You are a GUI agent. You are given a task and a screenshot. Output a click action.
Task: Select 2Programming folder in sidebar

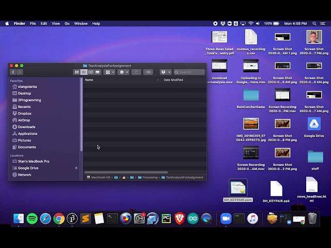point(26,100)
